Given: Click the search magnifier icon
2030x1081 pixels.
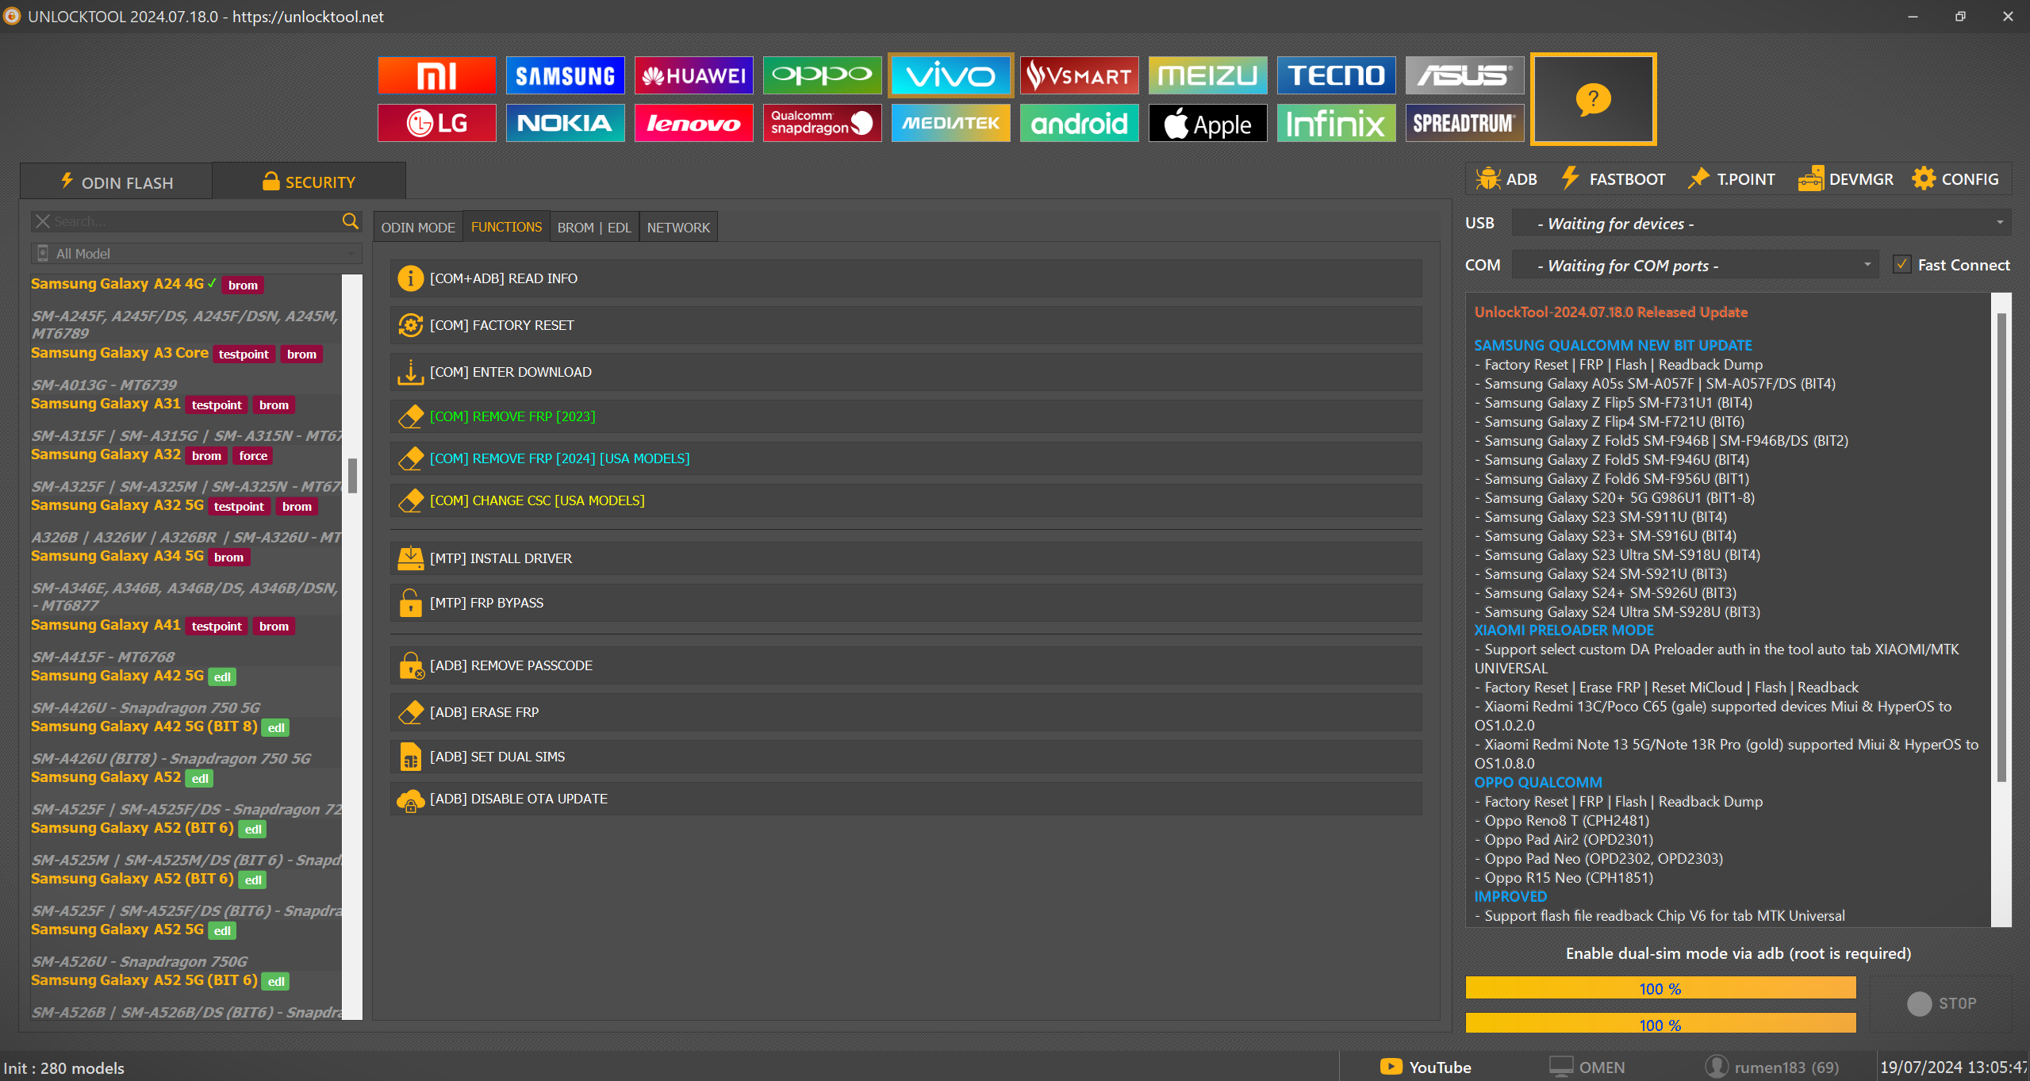Looking at the screenshot, I should click(350, 221).
